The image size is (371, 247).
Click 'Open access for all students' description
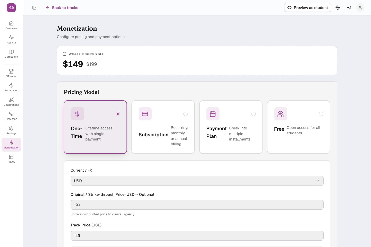coord(303,130)
